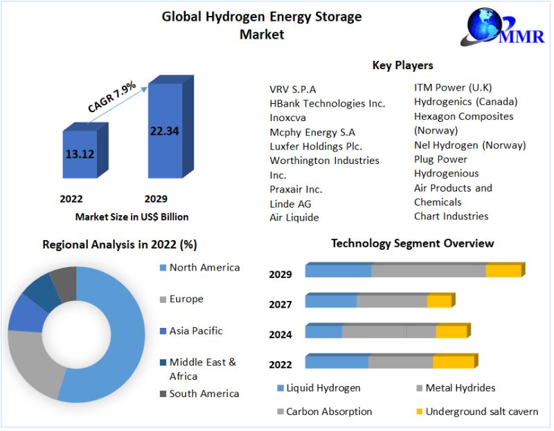
Task: Click the blue segment of the 2027 stacked bar
Action: (330, 301)
